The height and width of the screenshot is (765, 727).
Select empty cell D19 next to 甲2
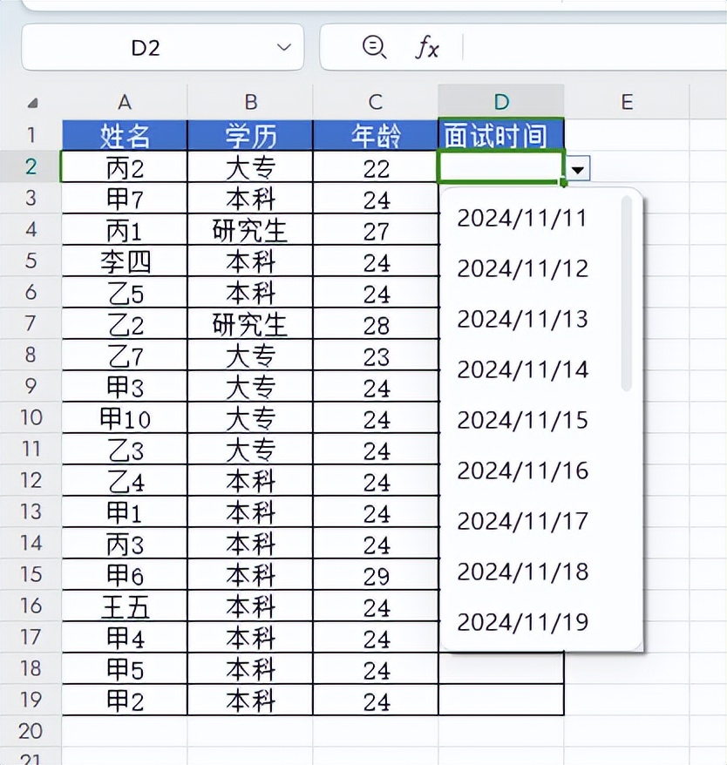tap(501, 701)
